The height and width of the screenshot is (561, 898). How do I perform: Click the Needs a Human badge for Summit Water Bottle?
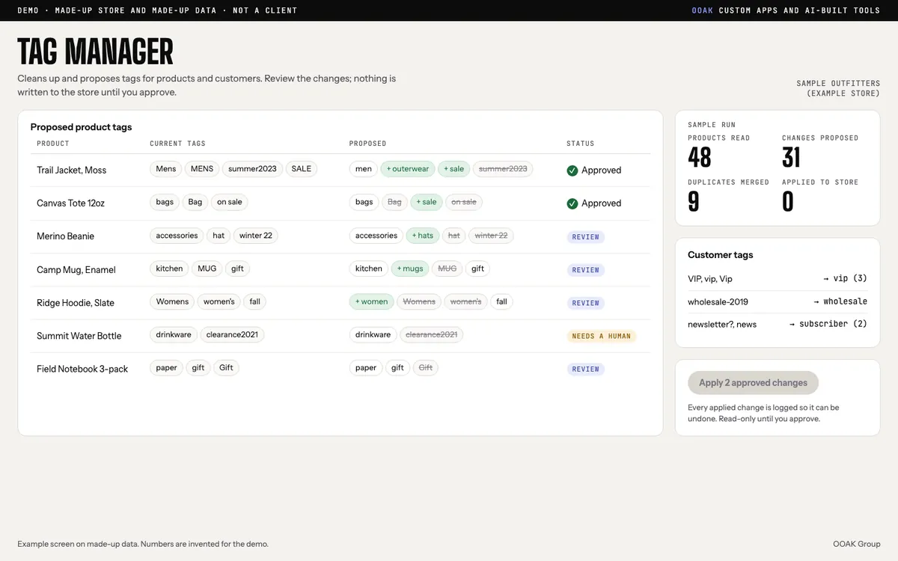tap(601, 336)
